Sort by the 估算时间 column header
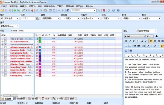 [62, 35]
